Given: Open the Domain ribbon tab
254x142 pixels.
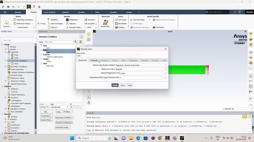Looking at the screenshot, I should point(18,12).
